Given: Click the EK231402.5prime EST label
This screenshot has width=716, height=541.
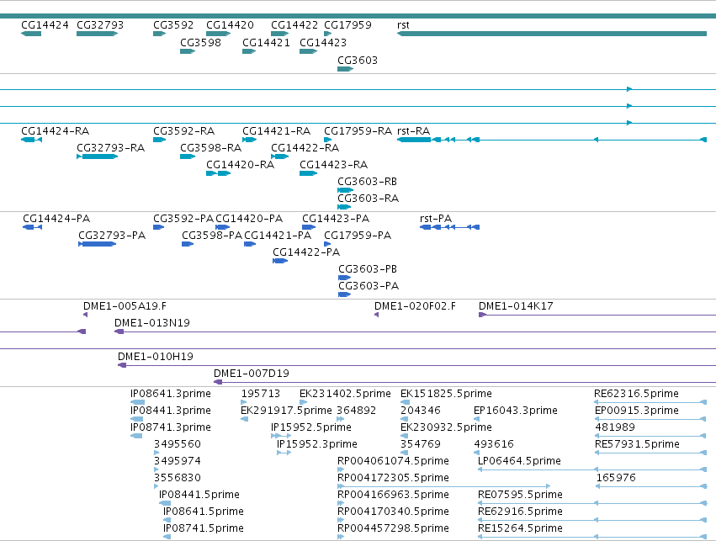Looking at the screenshot, I should pos(345,394).
